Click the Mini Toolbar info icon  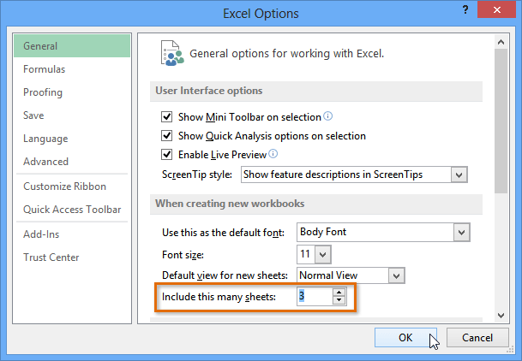328,115
